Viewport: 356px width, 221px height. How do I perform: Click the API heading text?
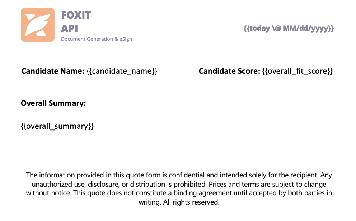(70, 29)
